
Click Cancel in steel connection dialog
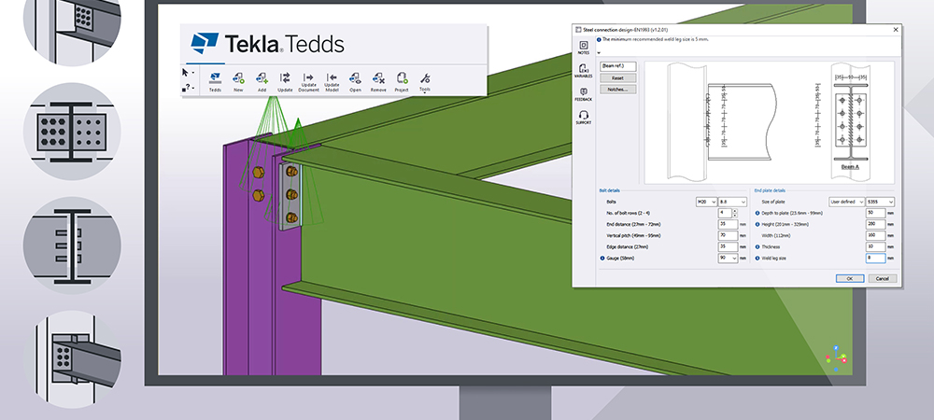click(x=883, y=278)
